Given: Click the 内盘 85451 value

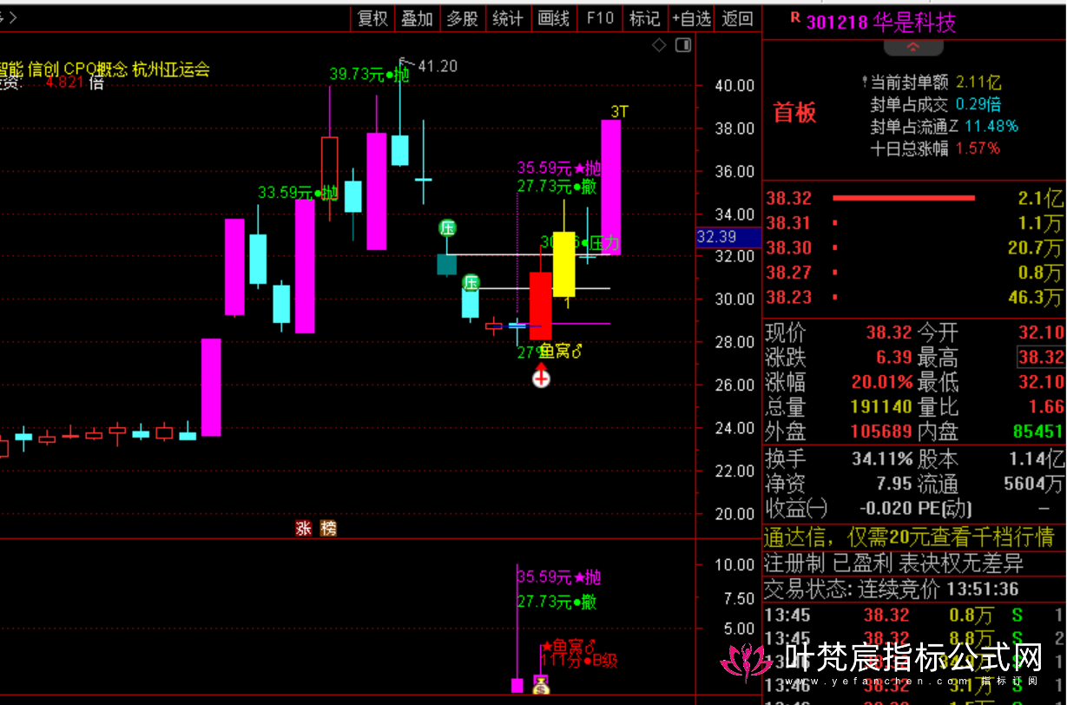Looking at the screenshot, I should click(x=1038, y=431).
